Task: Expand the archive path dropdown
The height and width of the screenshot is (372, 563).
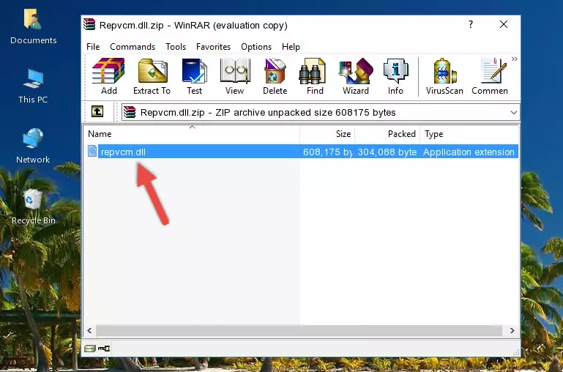Action: click(514, 112)
